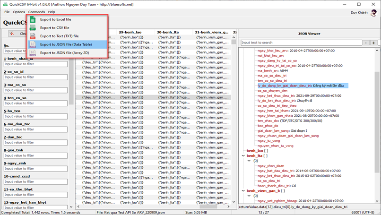This screenshot has height=215, width=381.
Task: Open the Commands menu
Action: coord(36,12)
